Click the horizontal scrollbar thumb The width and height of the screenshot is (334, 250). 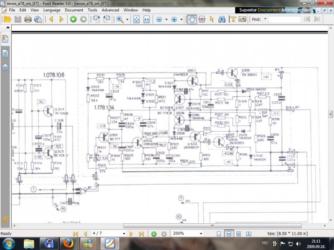point(213,225)
